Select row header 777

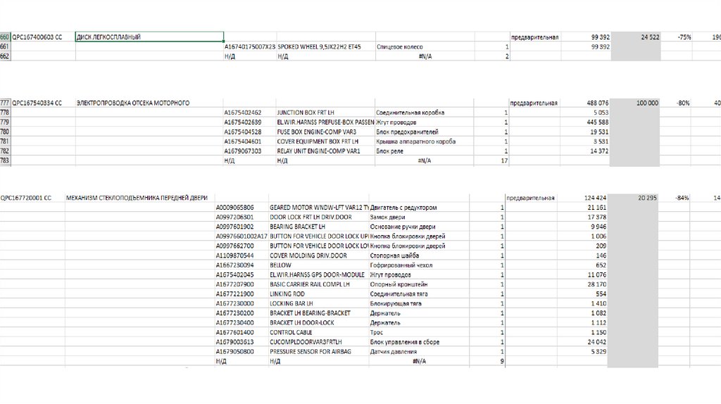[5, 103]
